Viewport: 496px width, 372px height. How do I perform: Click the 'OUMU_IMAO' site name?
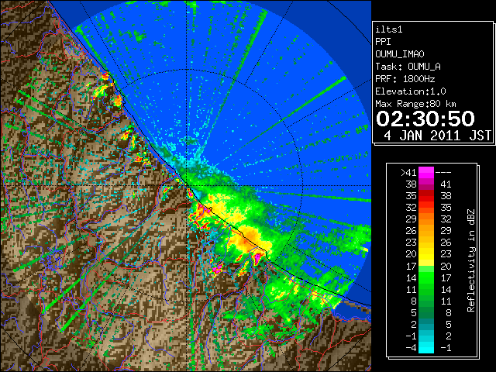click(x=400, y=54)
